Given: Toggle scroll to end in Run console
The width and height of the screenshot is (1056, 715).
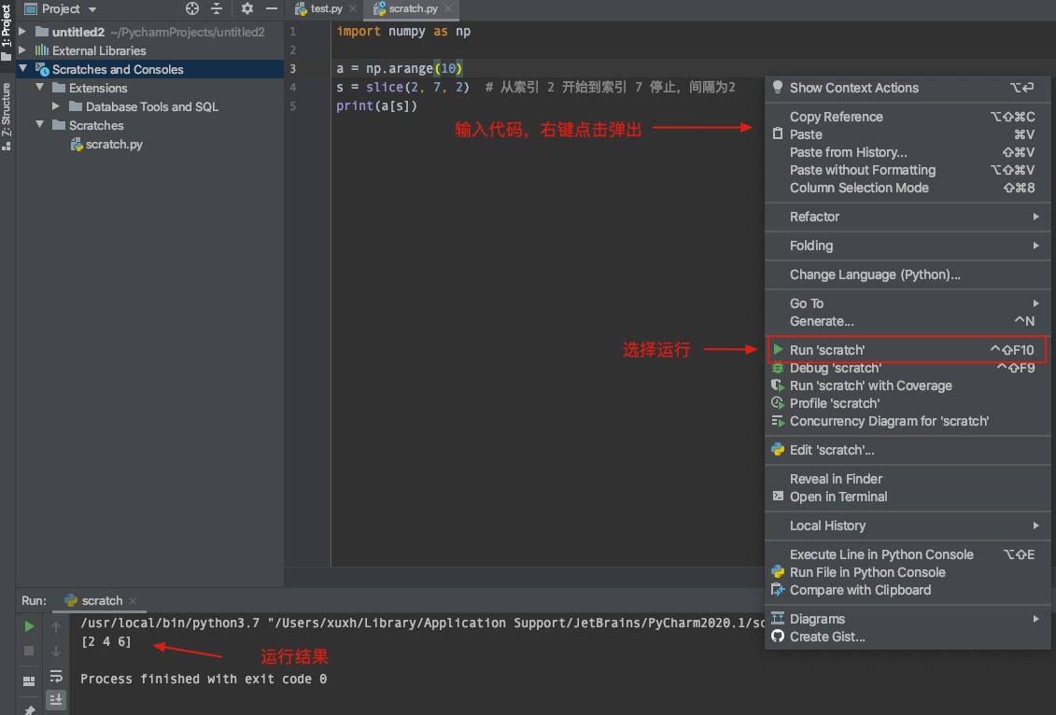Looking at the screenshot, I should point(56,700).
